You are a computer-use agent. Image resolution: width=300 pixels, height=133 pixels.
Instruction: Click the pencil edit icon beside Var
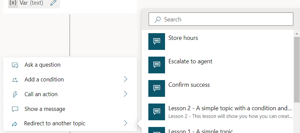(53, 3)
